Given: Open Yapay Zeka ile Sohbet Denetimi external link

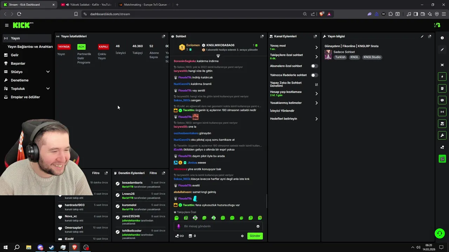Looking at the screenshot, I should [316, 84].
